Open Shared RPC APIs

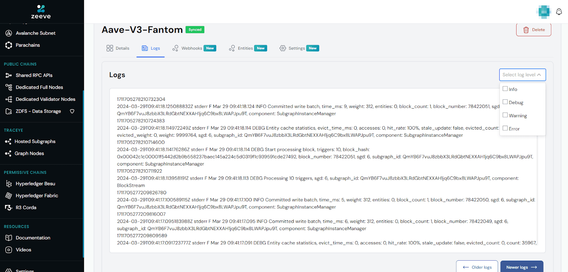(34, 75)
